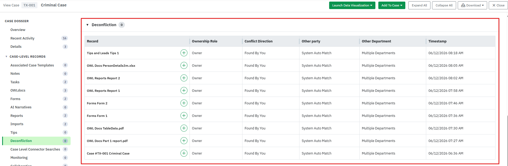This screenshot has height=166, width=508.
Task: Click the Expand All button
Action: point(419,5)
